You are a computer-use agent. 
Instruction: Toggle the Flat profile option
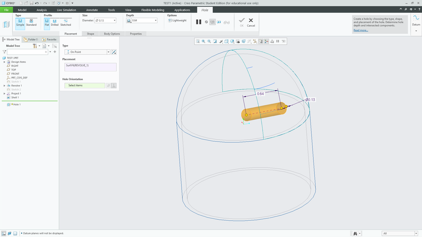(x=46, y=22)
